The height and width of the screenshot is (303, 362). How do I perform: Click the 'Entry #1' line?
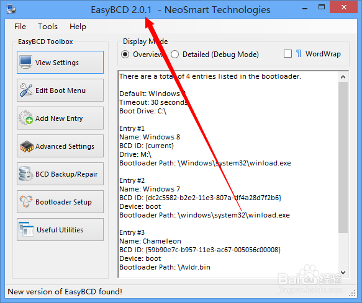[132, 128]
